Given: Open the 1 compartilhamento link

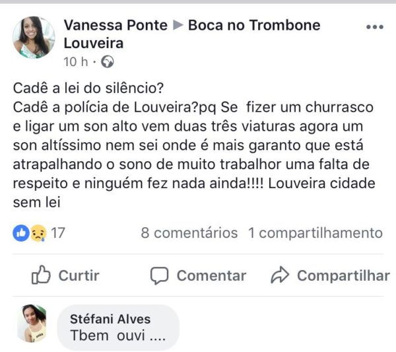Looking at the screenshot, I should [315, 233].
